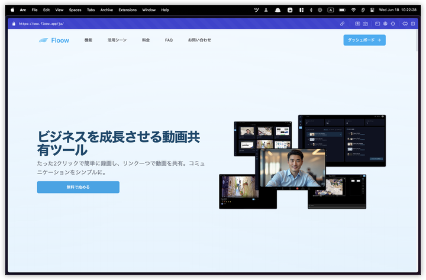Open the 機能 nav link
426x280 pixels.
coord(88,40)
